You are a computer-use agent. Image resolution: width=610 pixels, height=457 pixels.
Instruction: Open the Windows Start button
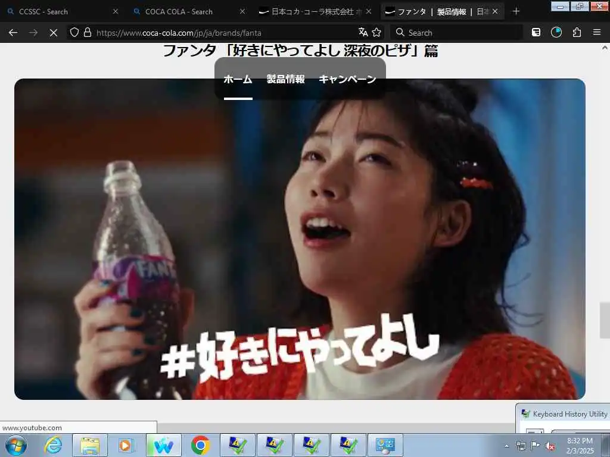coord(16,445)
